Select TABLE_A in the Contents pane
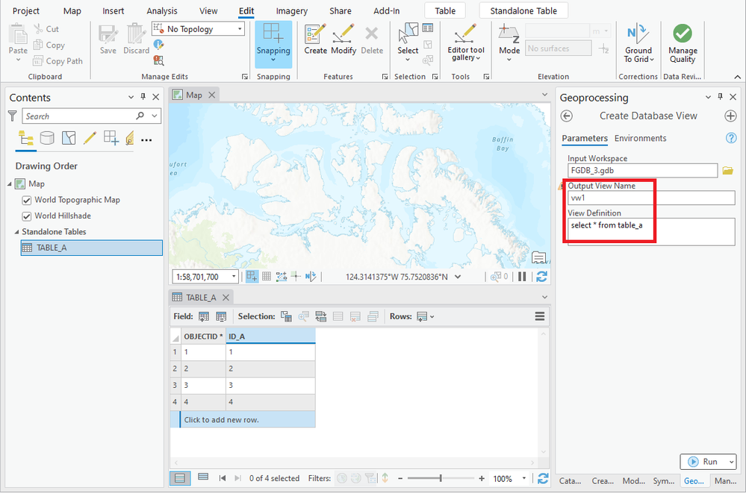Screen dimensions: 746x493 point(92,248)
